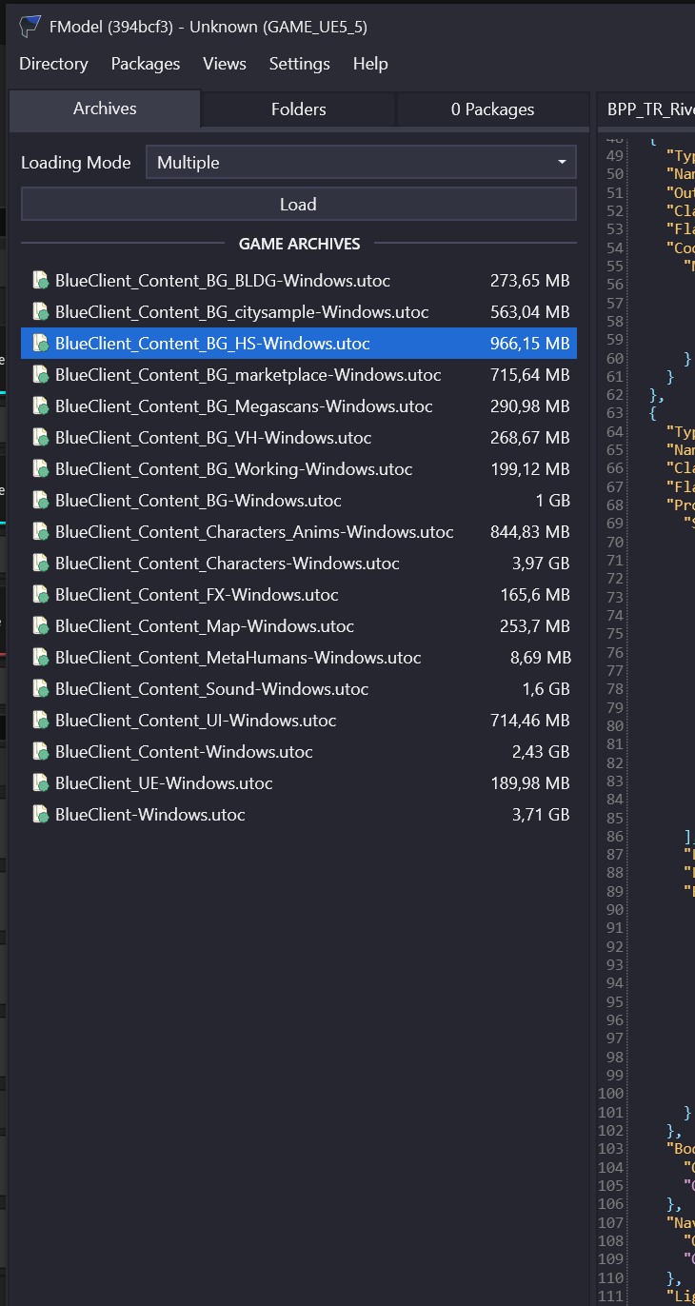The height and width of the screenshot is (1306, 695).
Task: Click file icon of BlueClient_Content_Characters-Windows.utoc
Action: (40, 564)
